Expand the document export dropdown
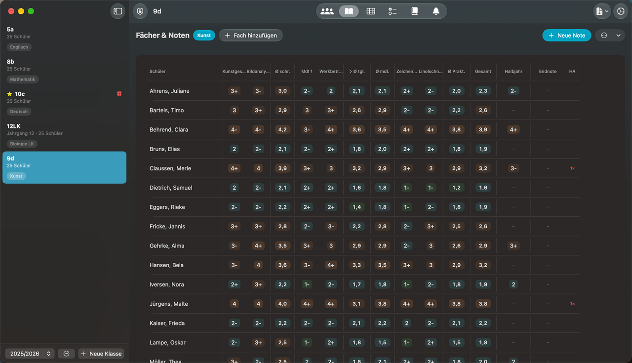This screenshot has height=363, width=632. [x=602, y=11]
